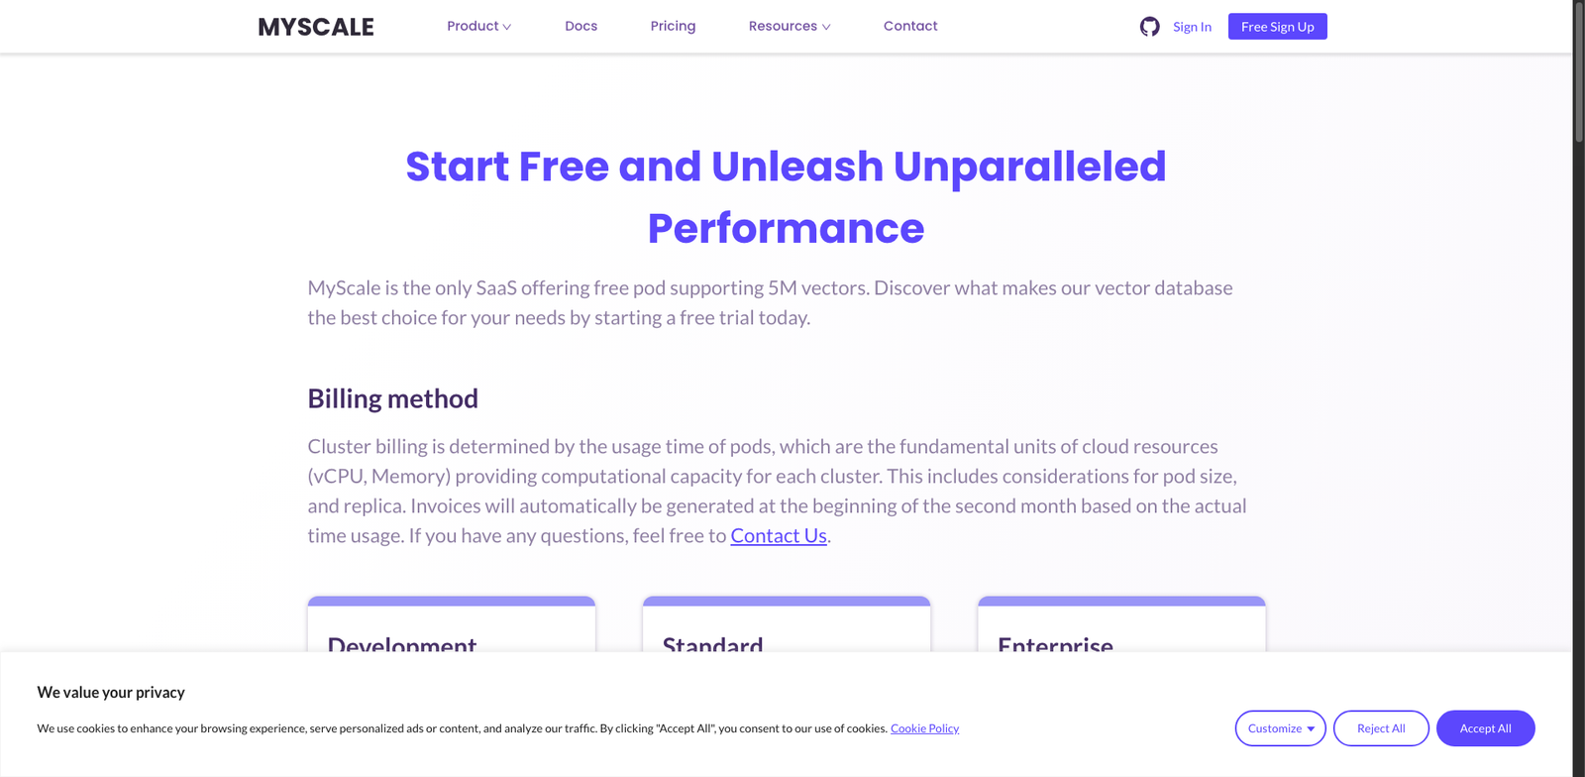Click the Sign In link
Viewport: 1585px width, 777px height.
pos(1192,27)
